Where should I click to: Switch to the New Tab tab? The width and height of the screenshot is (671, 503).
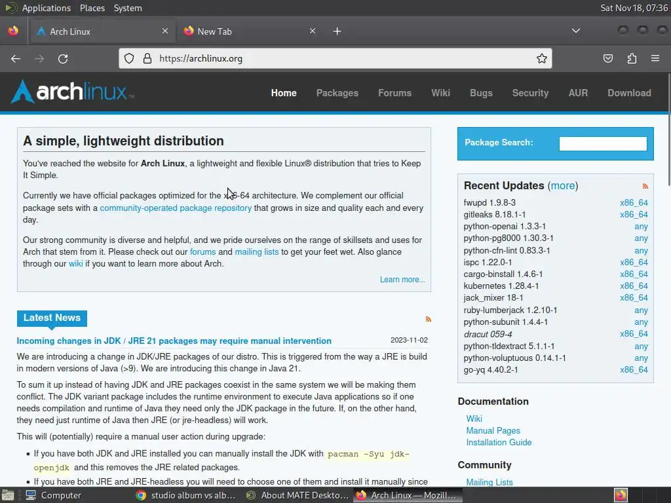(250, 31)
